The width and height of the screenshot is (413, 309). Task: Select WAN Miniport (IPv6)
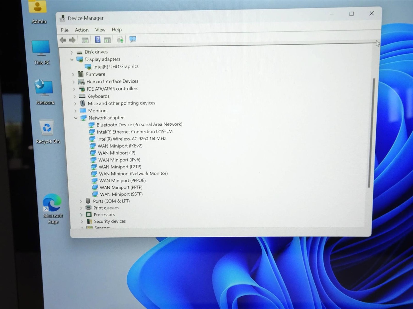coord(119,160)
